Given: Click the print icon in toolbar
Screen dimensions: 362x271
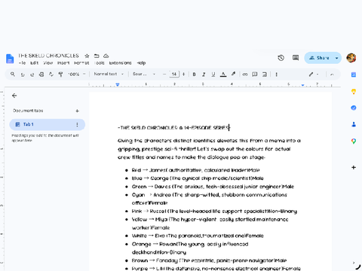Looking at the screenshot, I should coord(41,75).
